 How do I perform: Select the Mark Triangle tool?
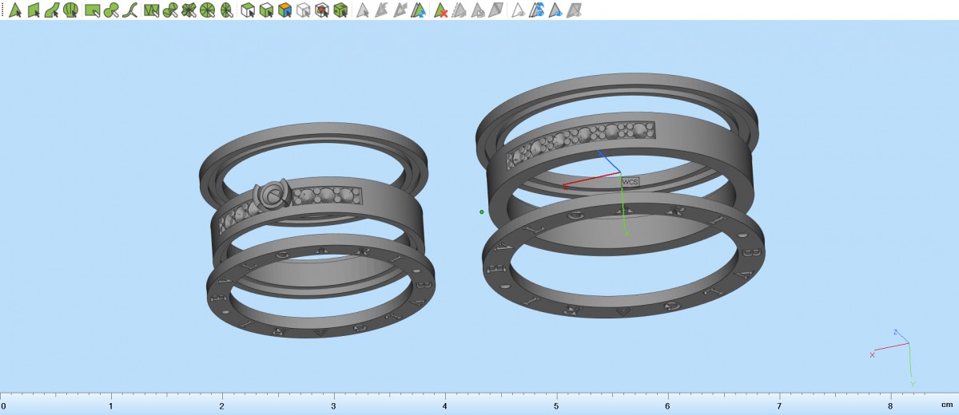pyautogui.click(x=14, y=10)
